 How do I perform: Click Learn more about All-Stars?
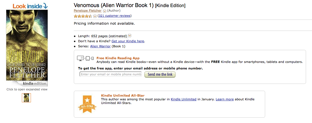point(225,99)
